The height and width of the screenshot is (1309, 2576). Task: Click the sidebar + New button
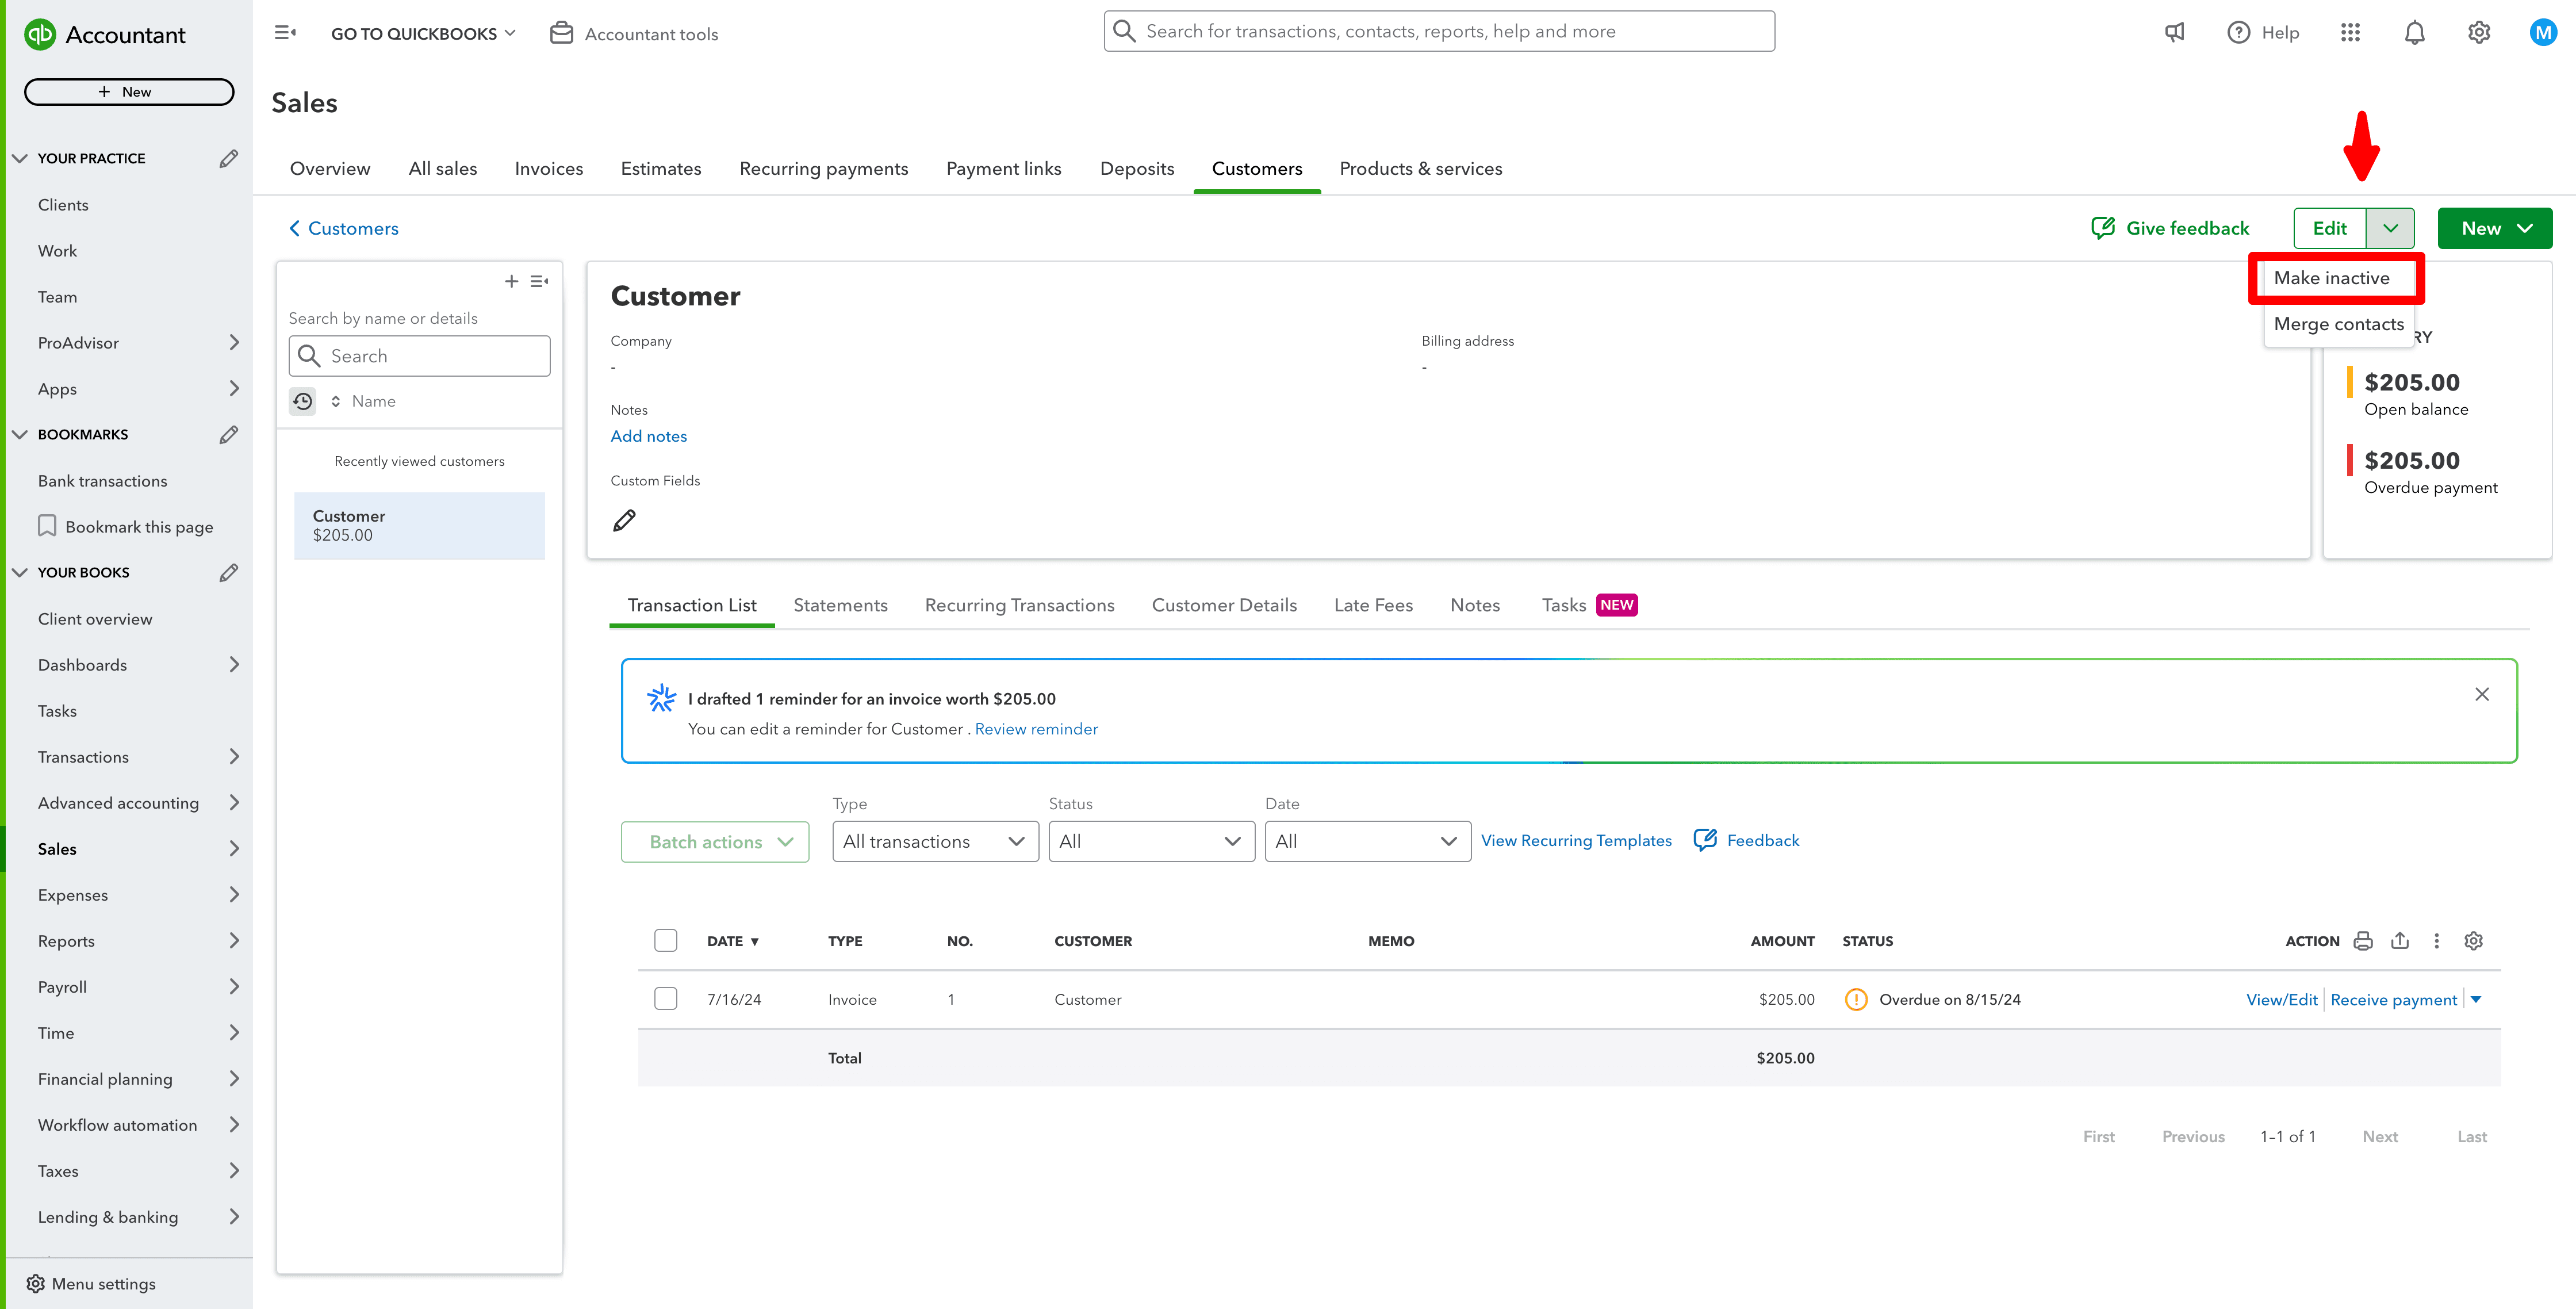tap(128, 92)
